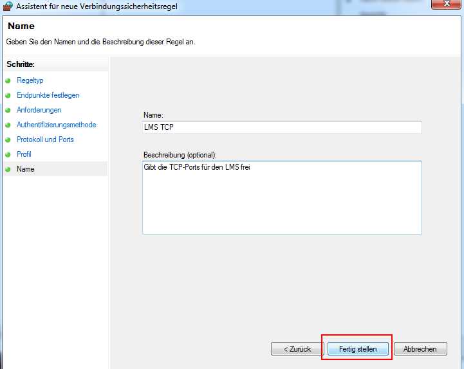Click the green bullet next to Regeltyp
The image size is (464, 369).
[x=8, y=81]
